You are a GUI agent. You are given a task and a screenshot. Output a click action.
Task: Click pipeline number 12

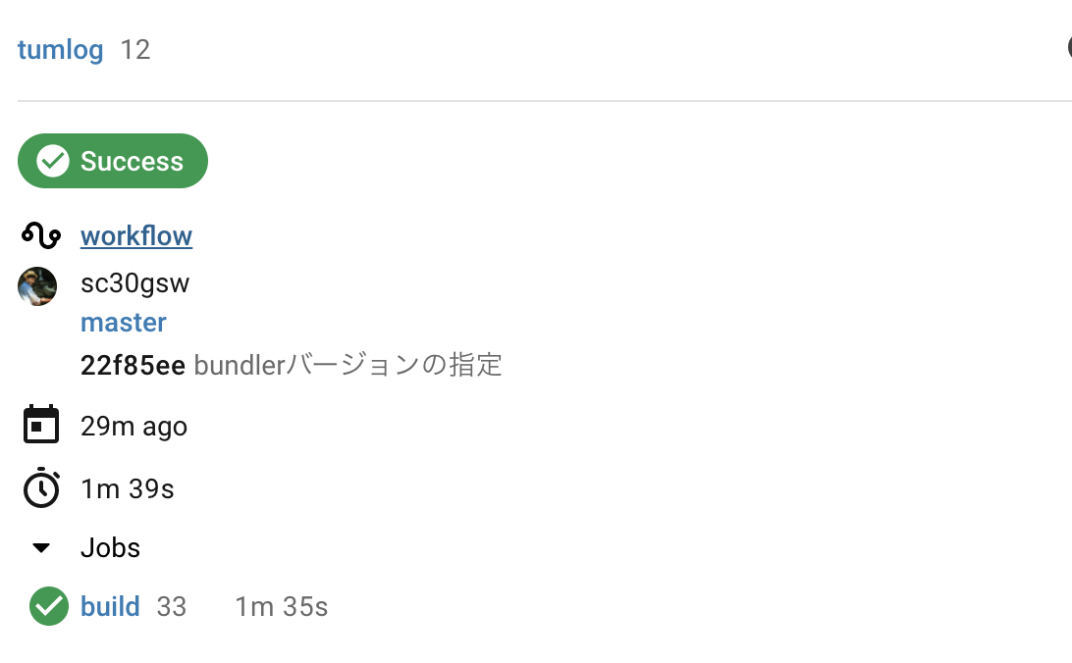pos(136,49)
